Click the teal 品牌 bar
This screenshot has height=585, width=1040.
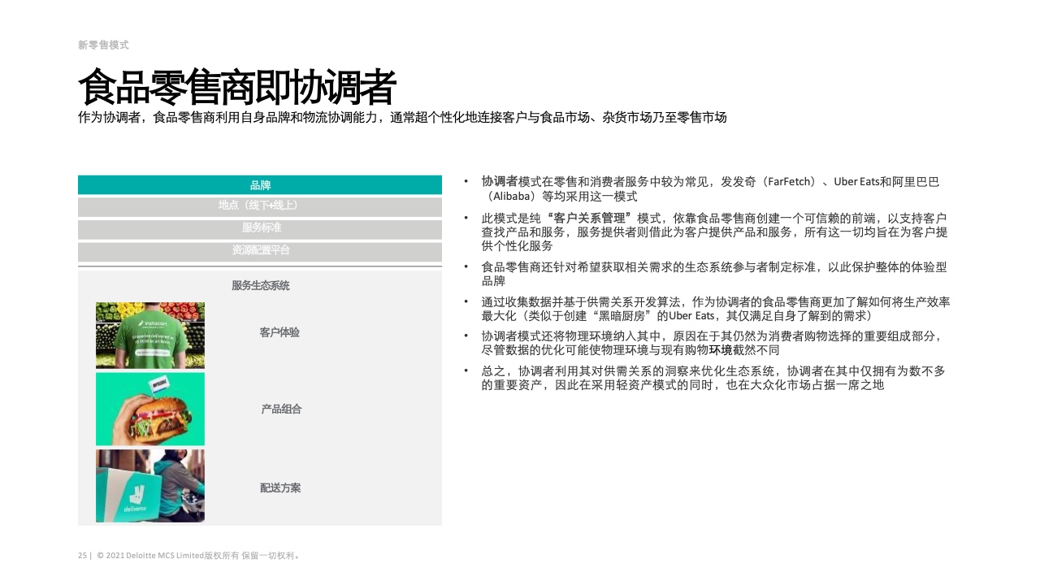260,185
